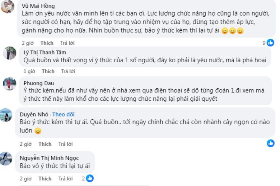The width and height of the screenshot is (280, 186).
Task: Reply to Lý Thị Thanh Tâm's comment
Action: (68, 71)
